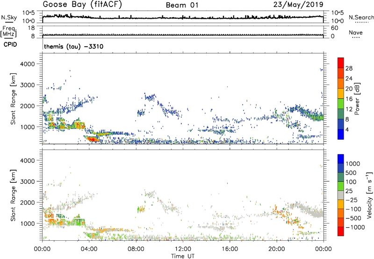Select the '4' label on Power colorbar
The height and width of the screenshot is (259, 374).
(x=347, y=129)
